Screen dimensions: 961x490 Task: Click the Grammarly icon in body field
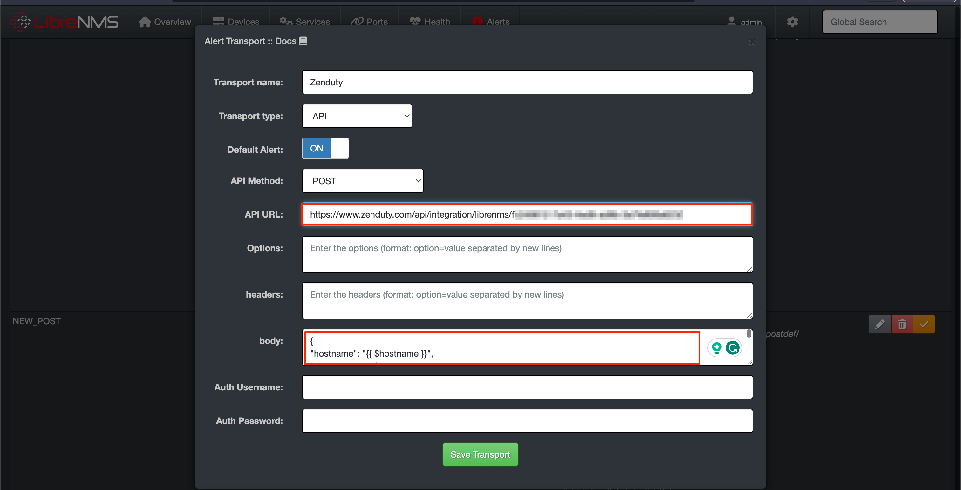click(733, 348)
